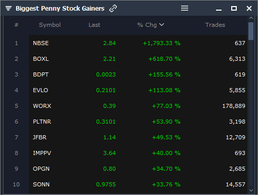258x195 pixels.
Task: Click the scrollbar up arrow
Action: pyautogui.click(x=251, y=18)
